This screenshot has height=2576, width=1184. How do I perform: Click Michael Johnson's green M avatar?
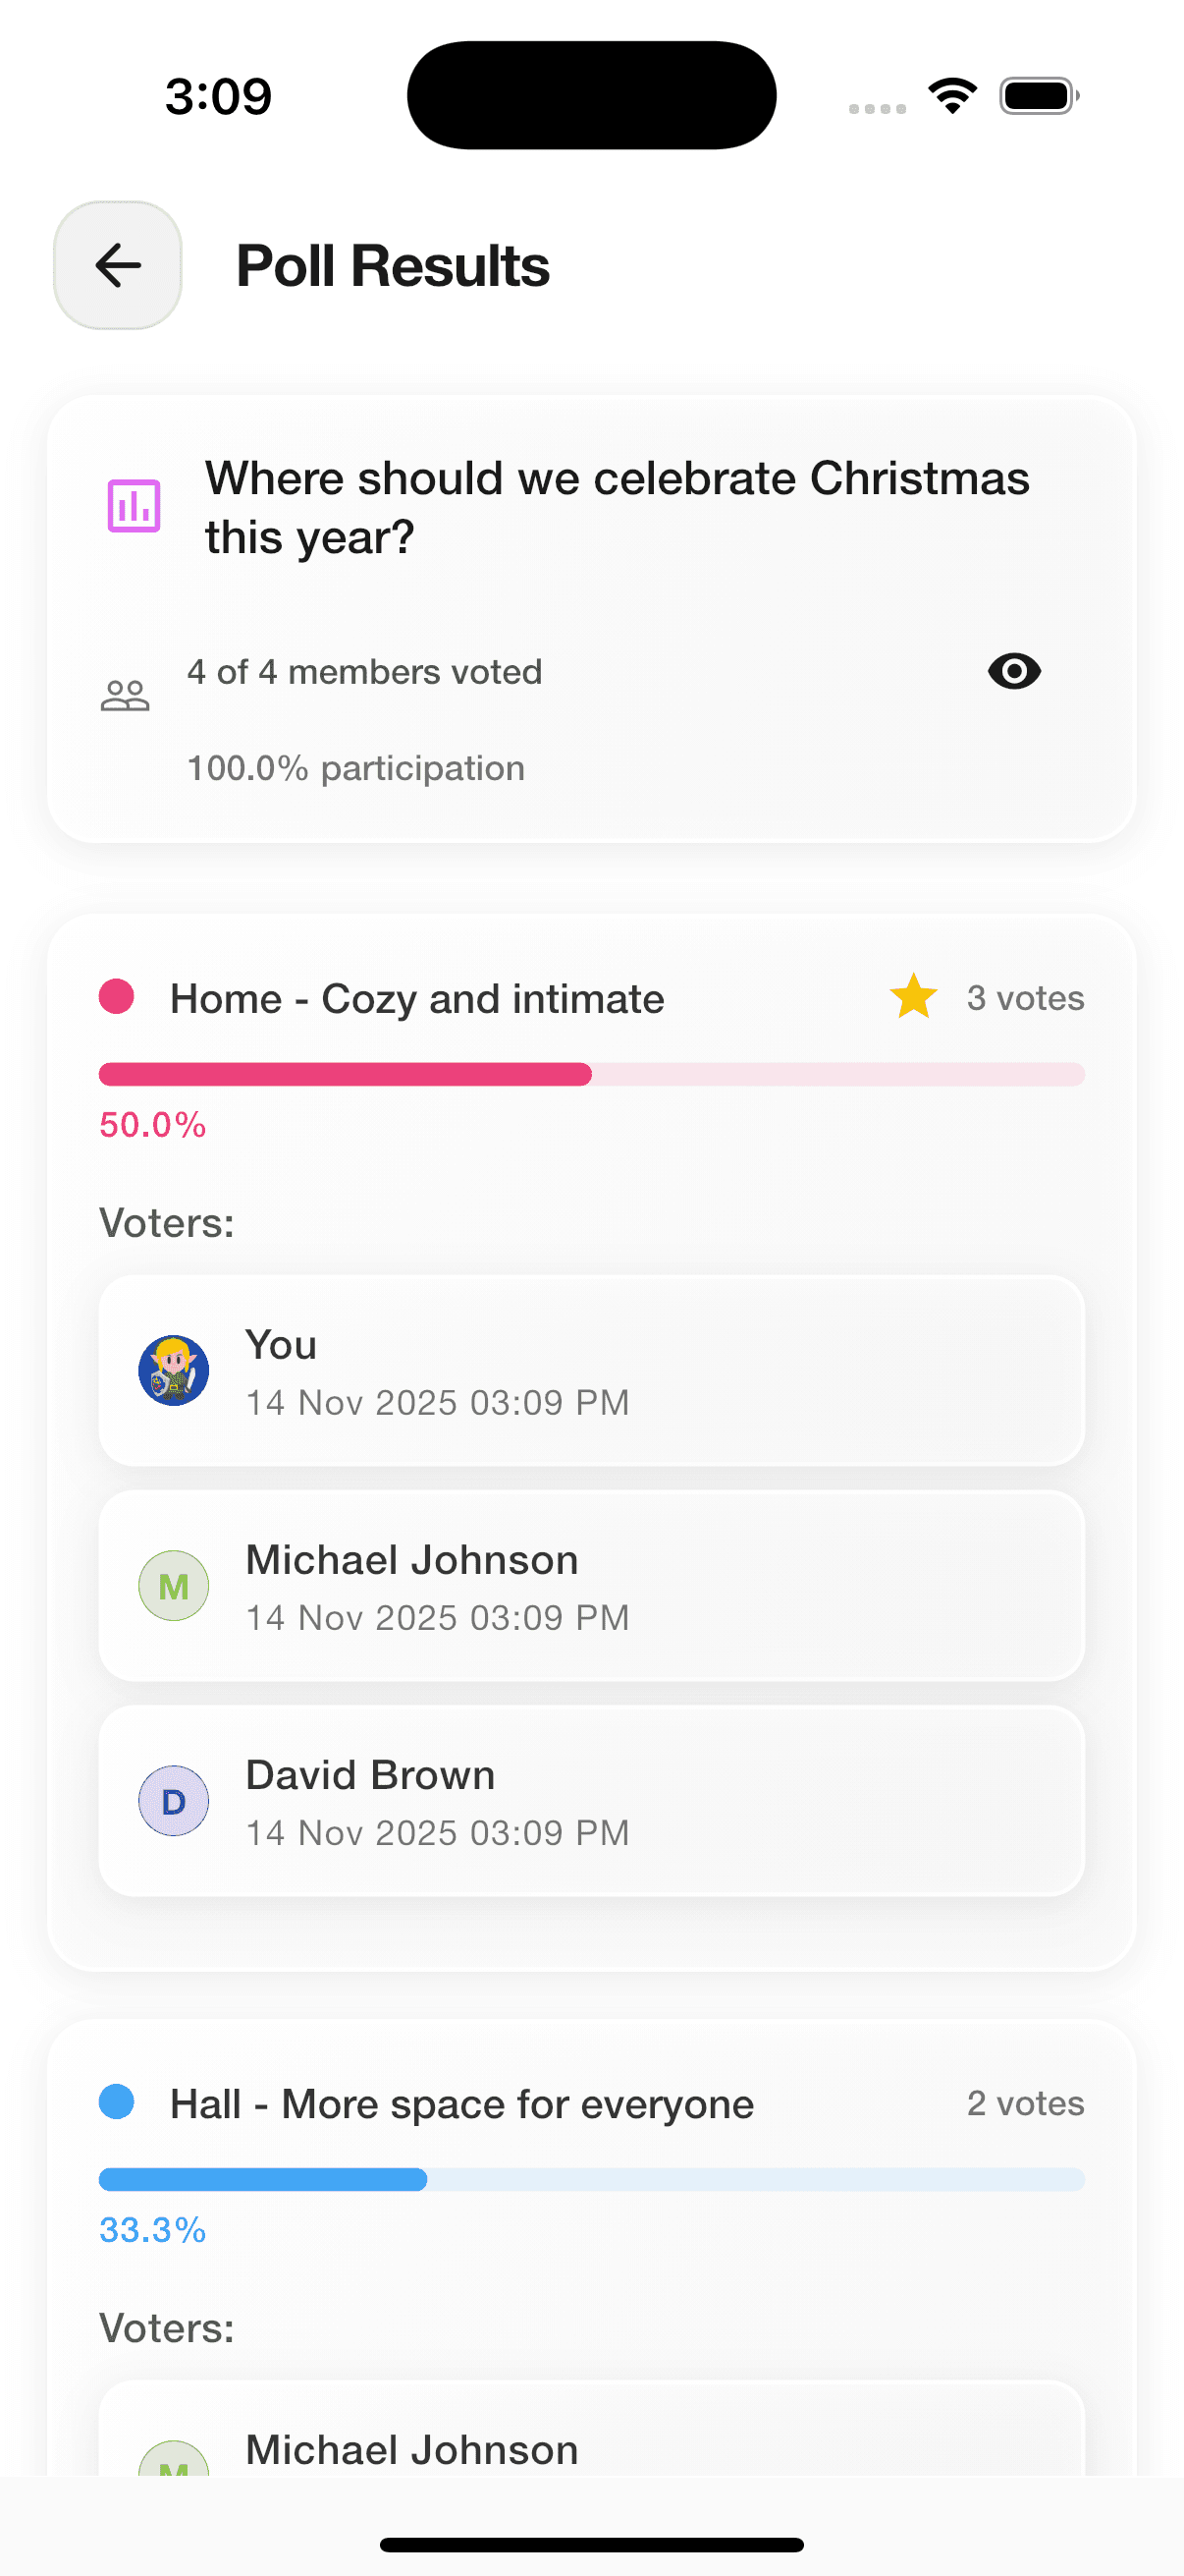coord(174,1585)
